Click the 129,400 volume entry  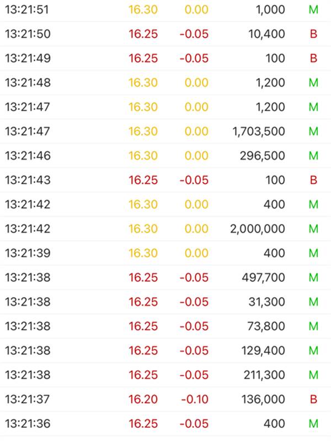coord(263,350)
